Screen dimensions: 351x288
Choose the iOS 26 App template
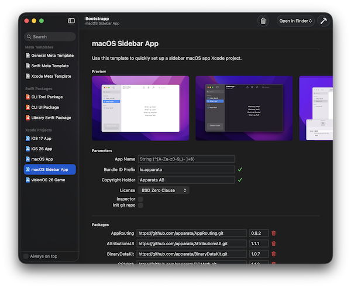(x=42, y=149)
